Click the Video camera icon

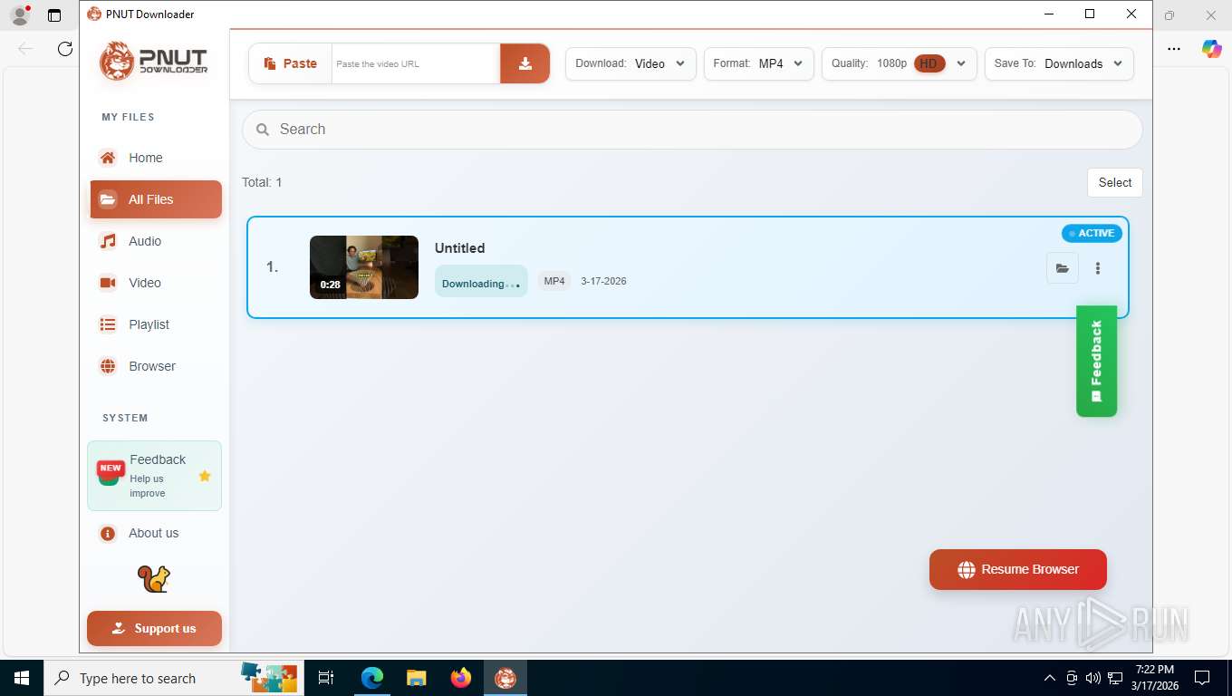pos(108,283)
